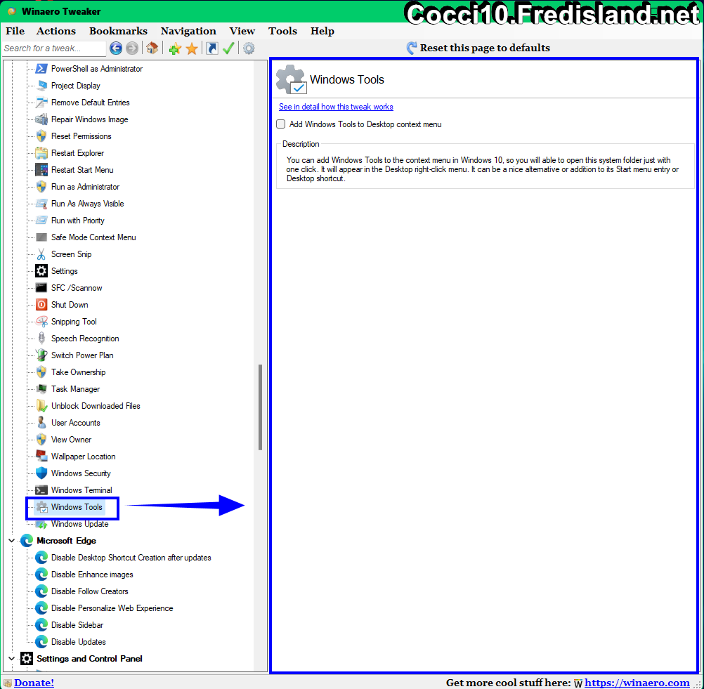
Task: Click the Shut Down red power icon
Action: [41, 305]
